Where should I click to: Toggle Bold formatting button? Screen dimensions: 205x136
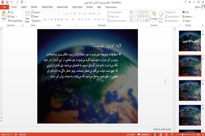45,19
